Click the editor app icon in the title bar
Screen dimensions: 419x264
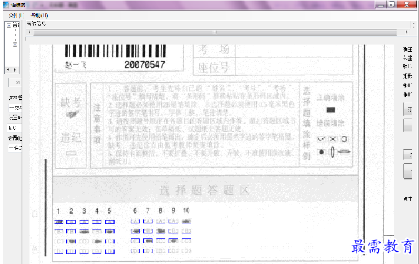(x=6, y=4)
